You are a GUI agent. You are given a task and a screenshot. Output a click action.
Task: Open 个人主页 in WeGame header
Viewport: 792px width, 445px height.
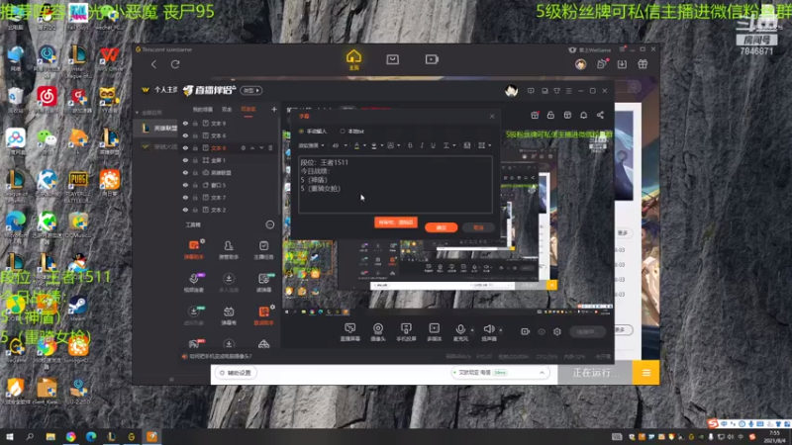pyautogui.click(x=166, y=90)
